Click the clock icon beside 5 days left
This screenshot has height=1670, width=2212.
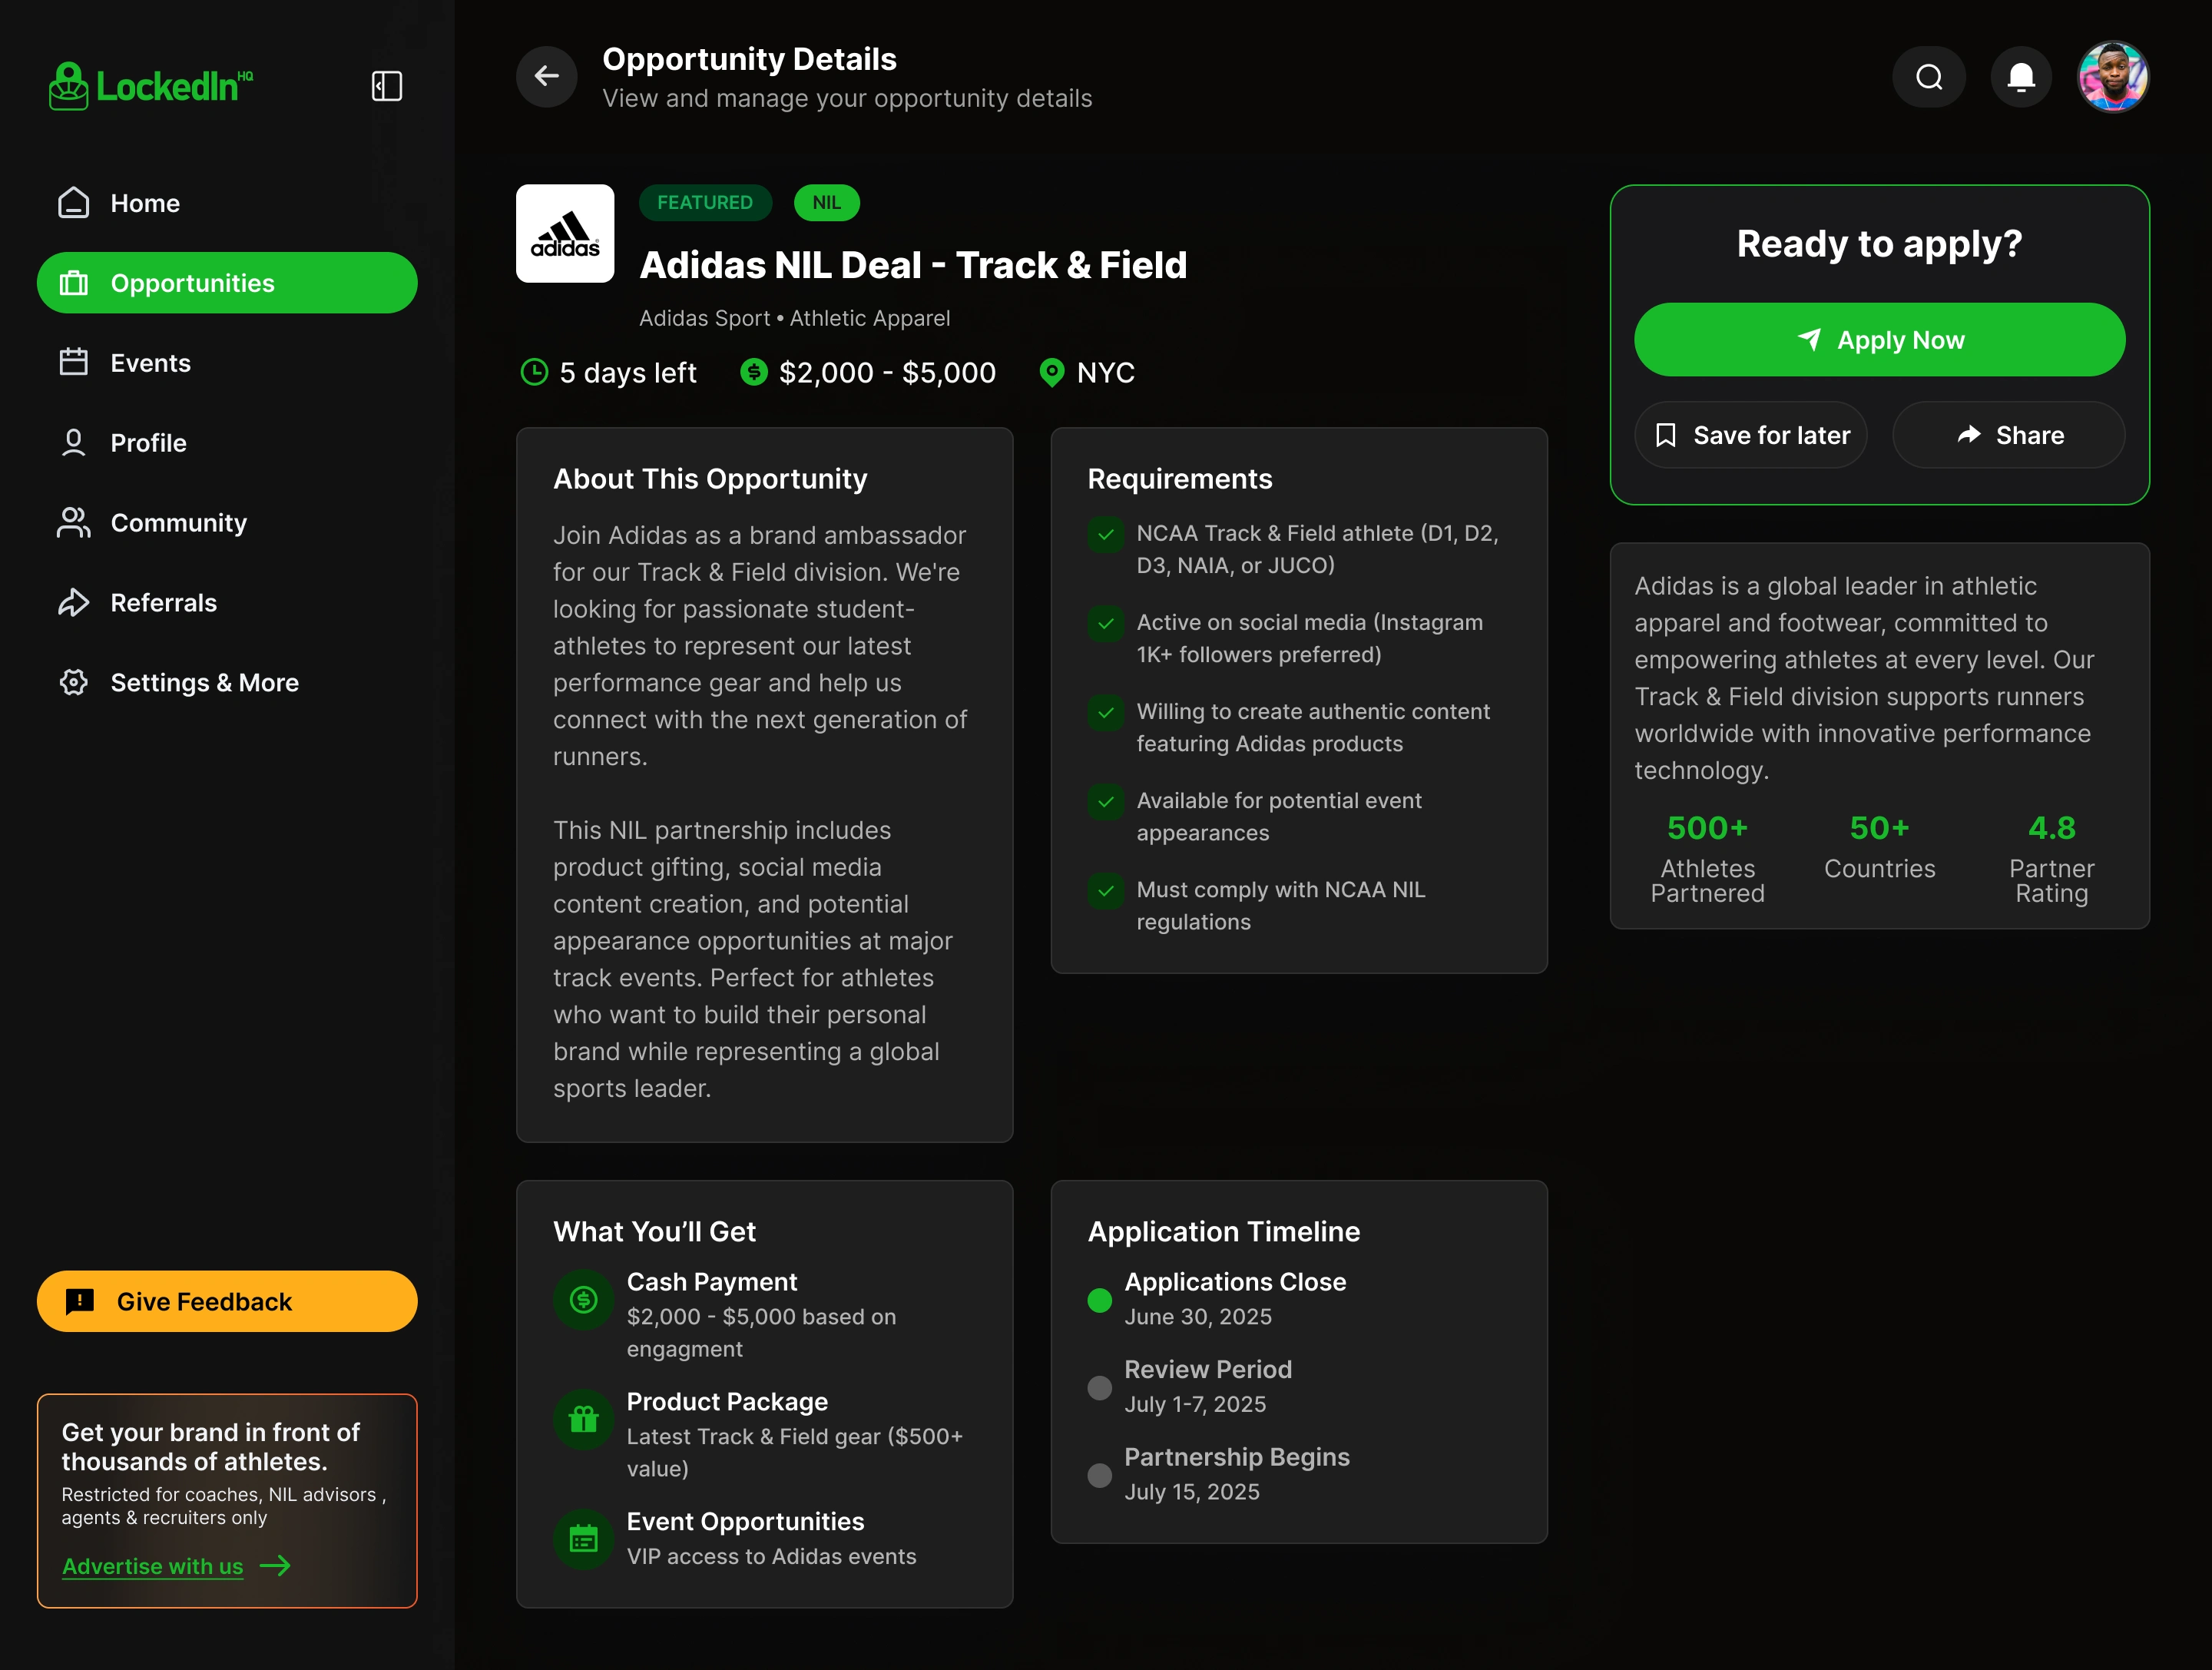point(534,372)
